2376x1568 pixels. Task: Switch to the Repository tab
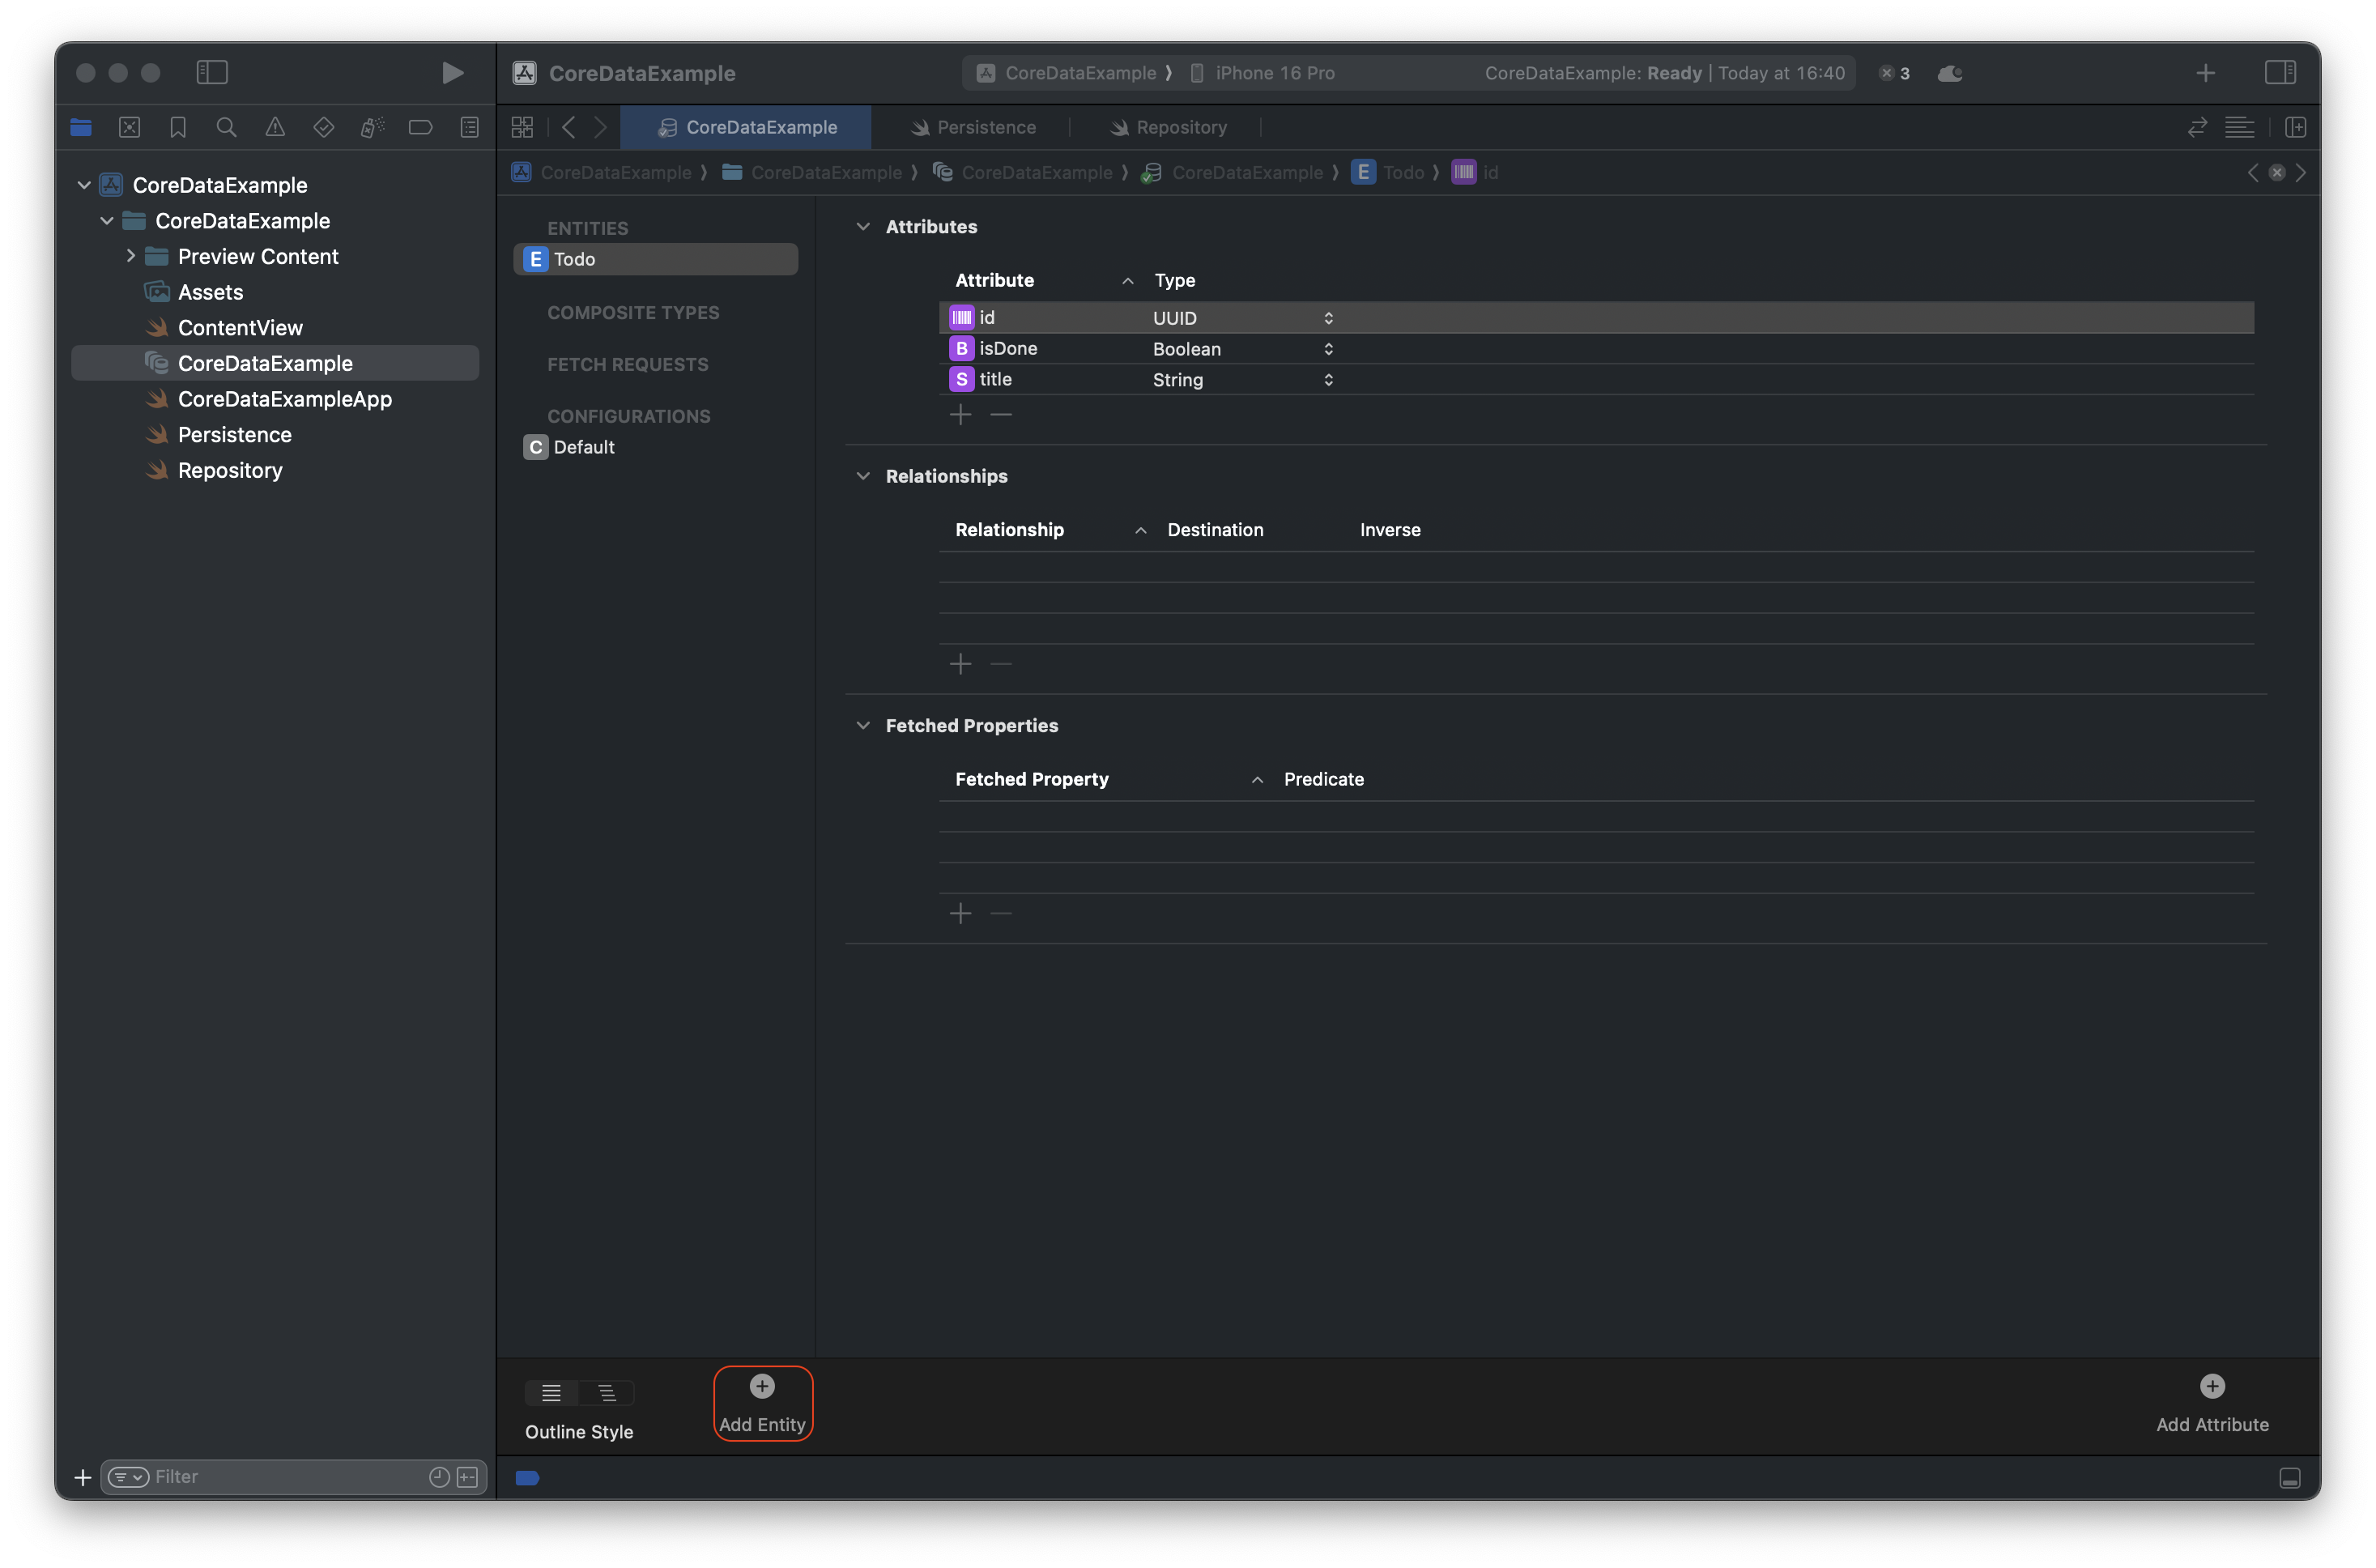pyautogui.click(x=1168, y=127)
